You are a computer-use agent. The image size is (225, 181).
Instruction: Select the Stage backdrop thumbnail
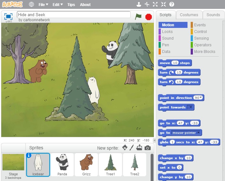[13, 162]
